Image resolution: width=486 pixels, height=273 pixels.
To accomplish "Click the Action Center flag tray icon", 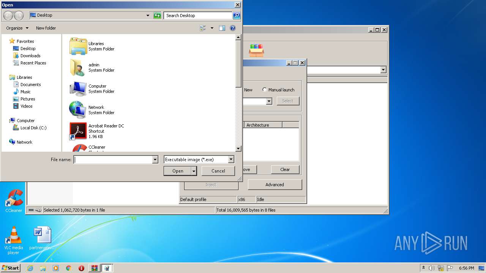I will [450, 268].
